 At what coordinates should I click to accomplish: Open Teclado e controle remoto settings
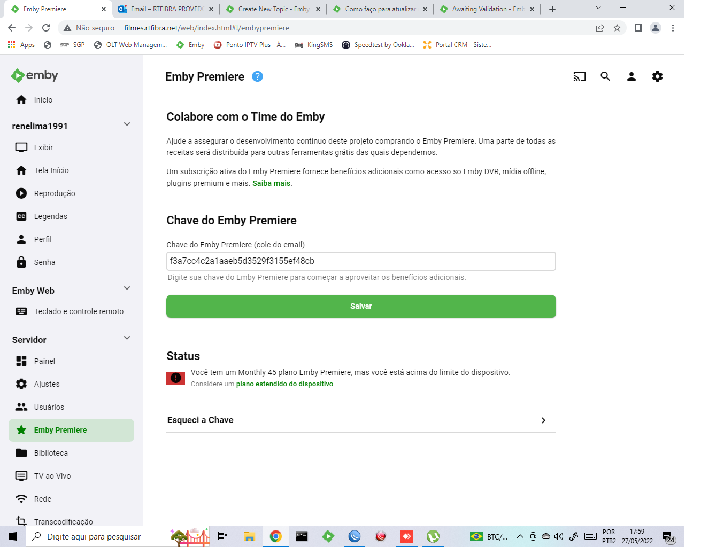(71, 311)
